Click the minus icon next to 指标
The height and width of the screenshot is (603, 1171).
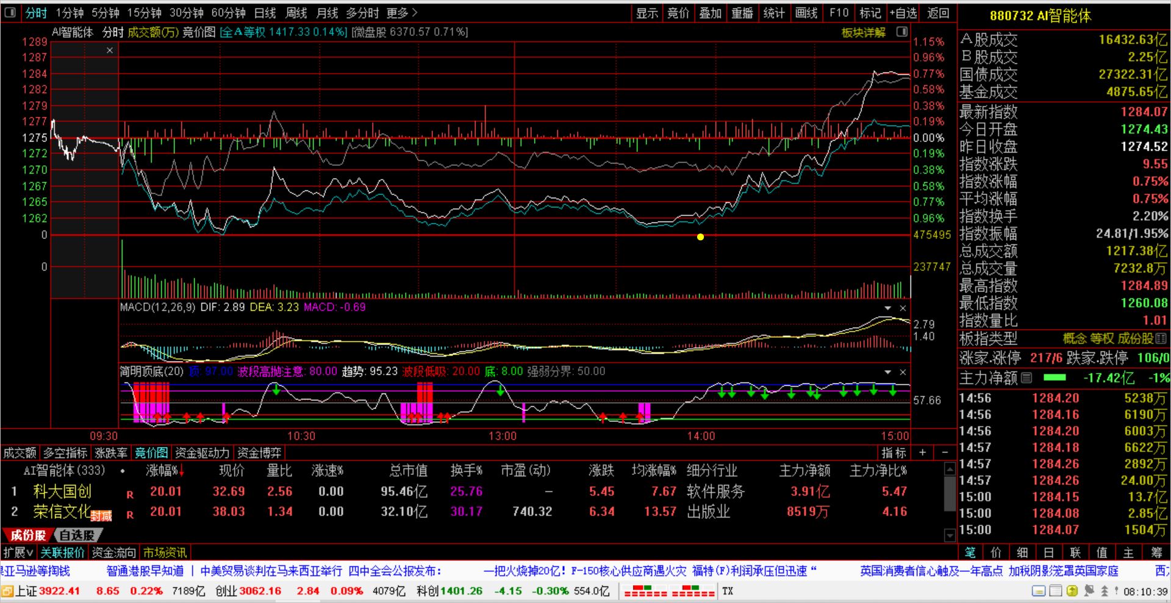[945, 452]
